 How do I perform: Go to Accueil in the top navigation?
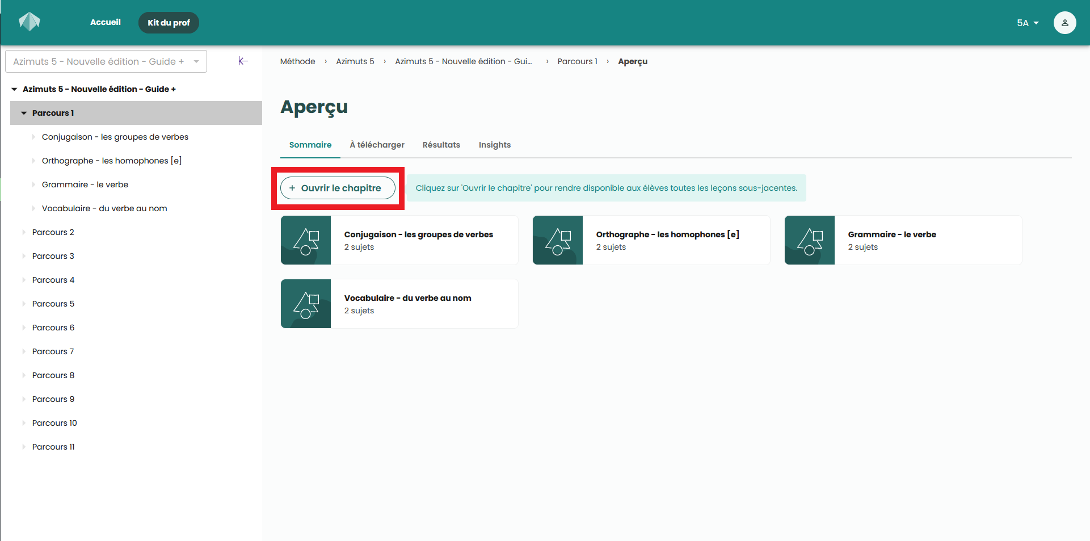tap(106, 22)
